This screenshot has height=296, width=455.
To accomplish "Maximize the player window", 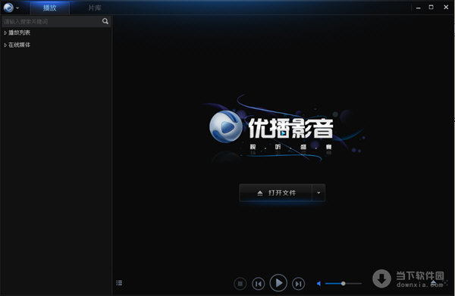I will pos(431,8).
